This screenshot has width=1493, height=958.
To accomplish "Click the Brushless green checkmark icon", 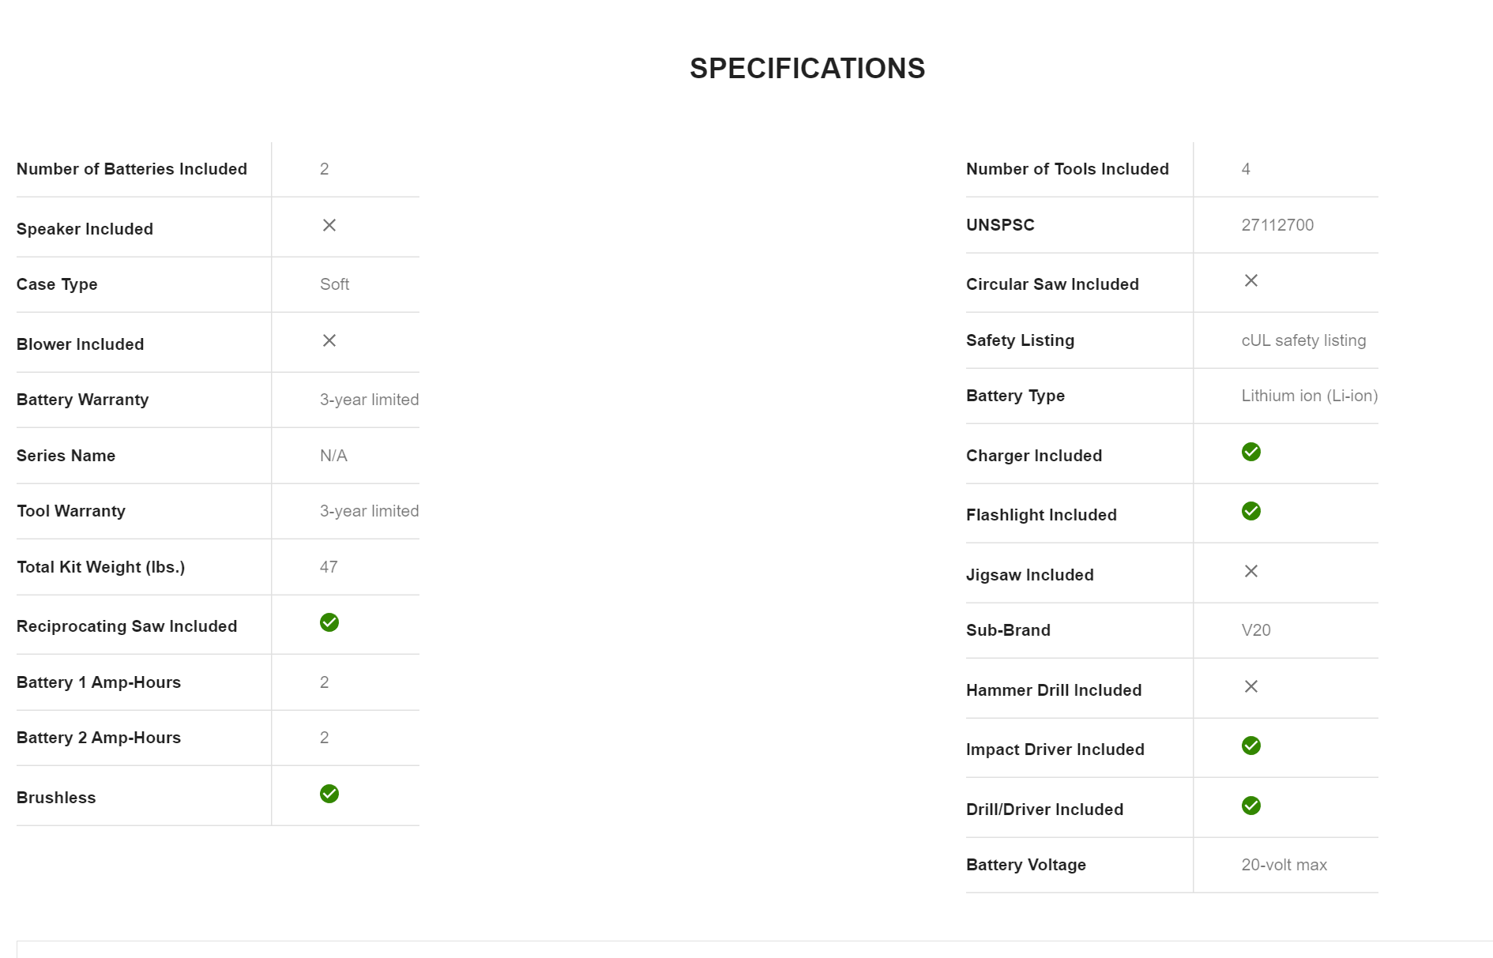I will pyautogui.click(x=329, y=794).
